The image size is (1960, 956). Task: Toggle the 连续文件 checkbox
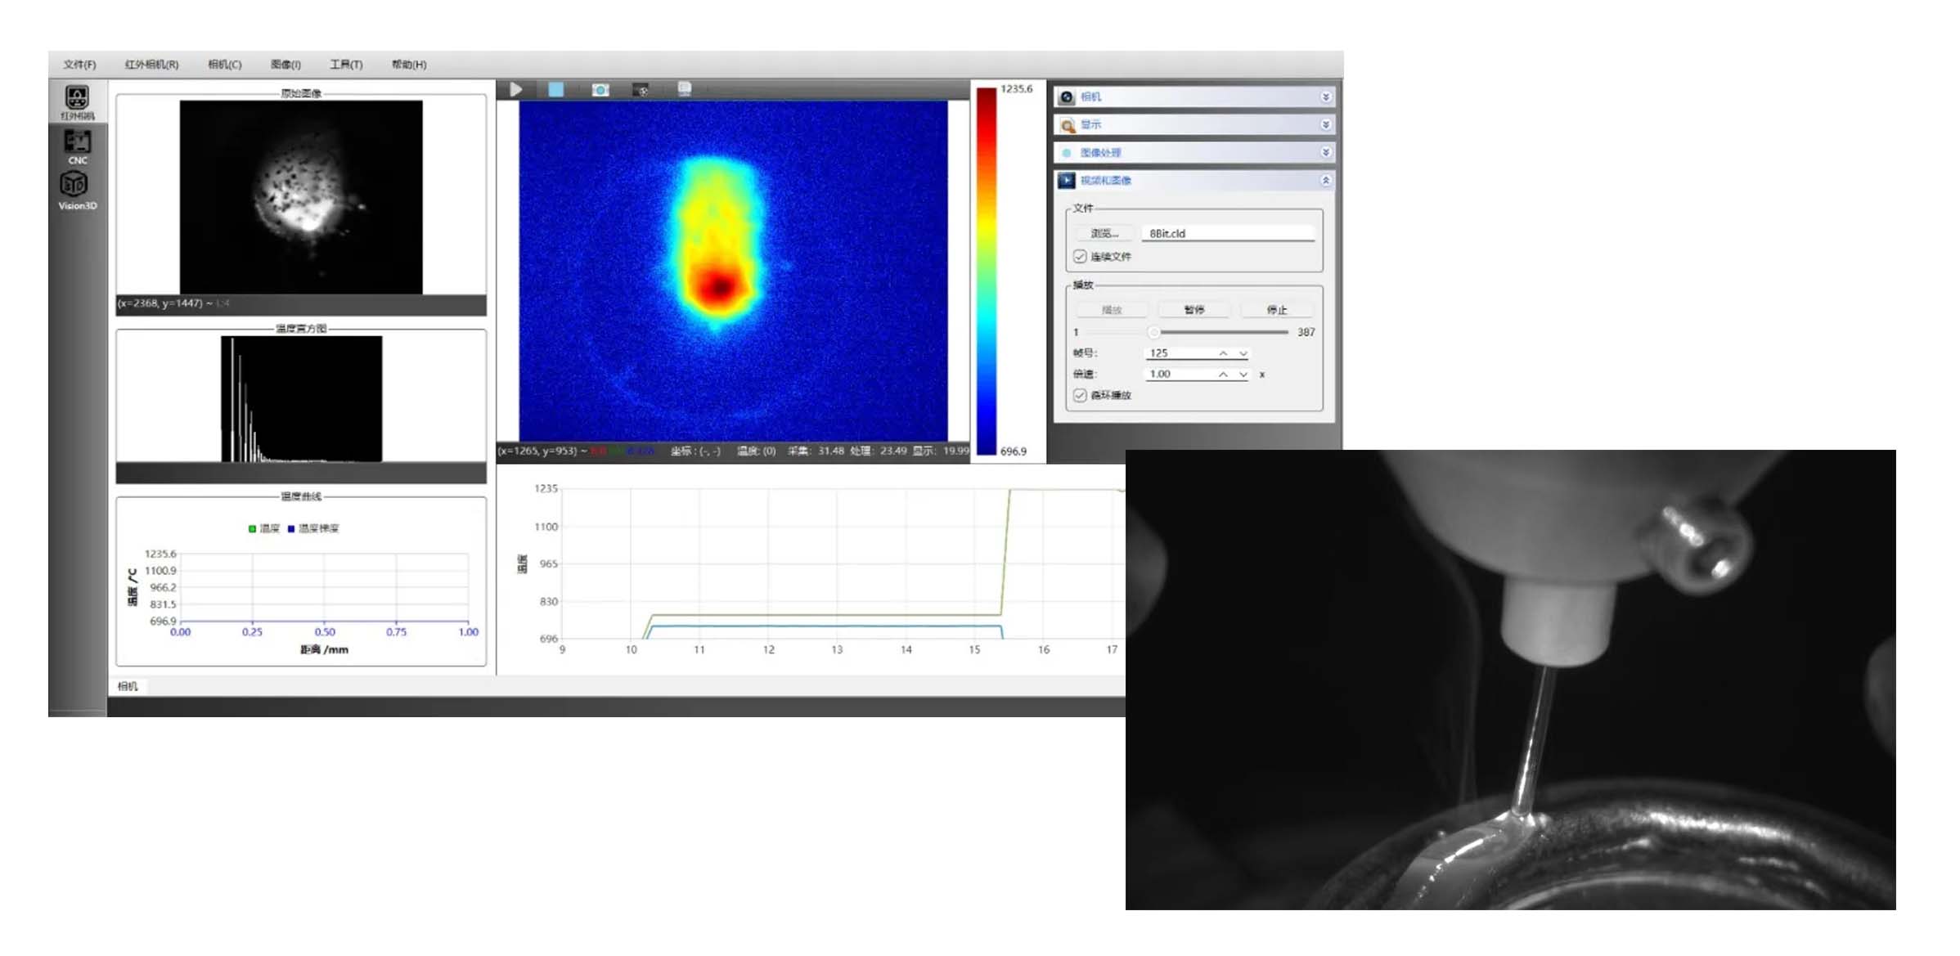pyautogui.click(x=1080, y=257)
